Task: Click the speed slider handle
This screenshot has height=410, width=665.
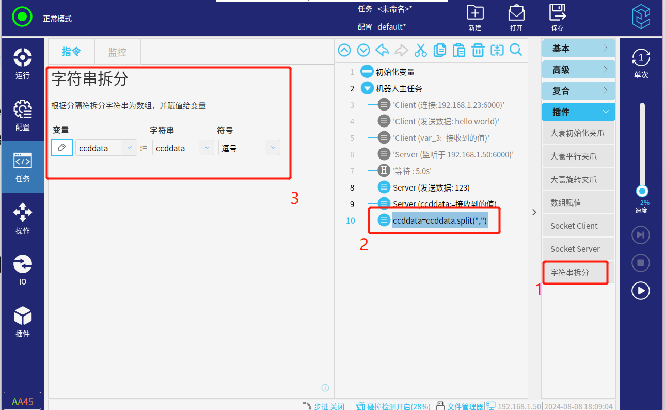Action: tap(642, 191)
